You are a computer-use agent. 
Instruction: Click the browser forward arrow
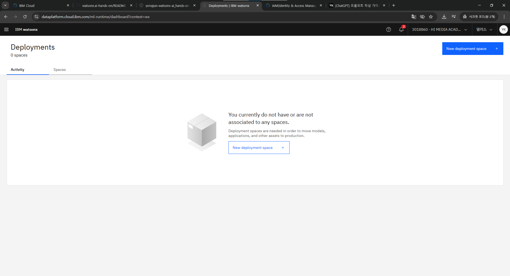click(15, 17)
